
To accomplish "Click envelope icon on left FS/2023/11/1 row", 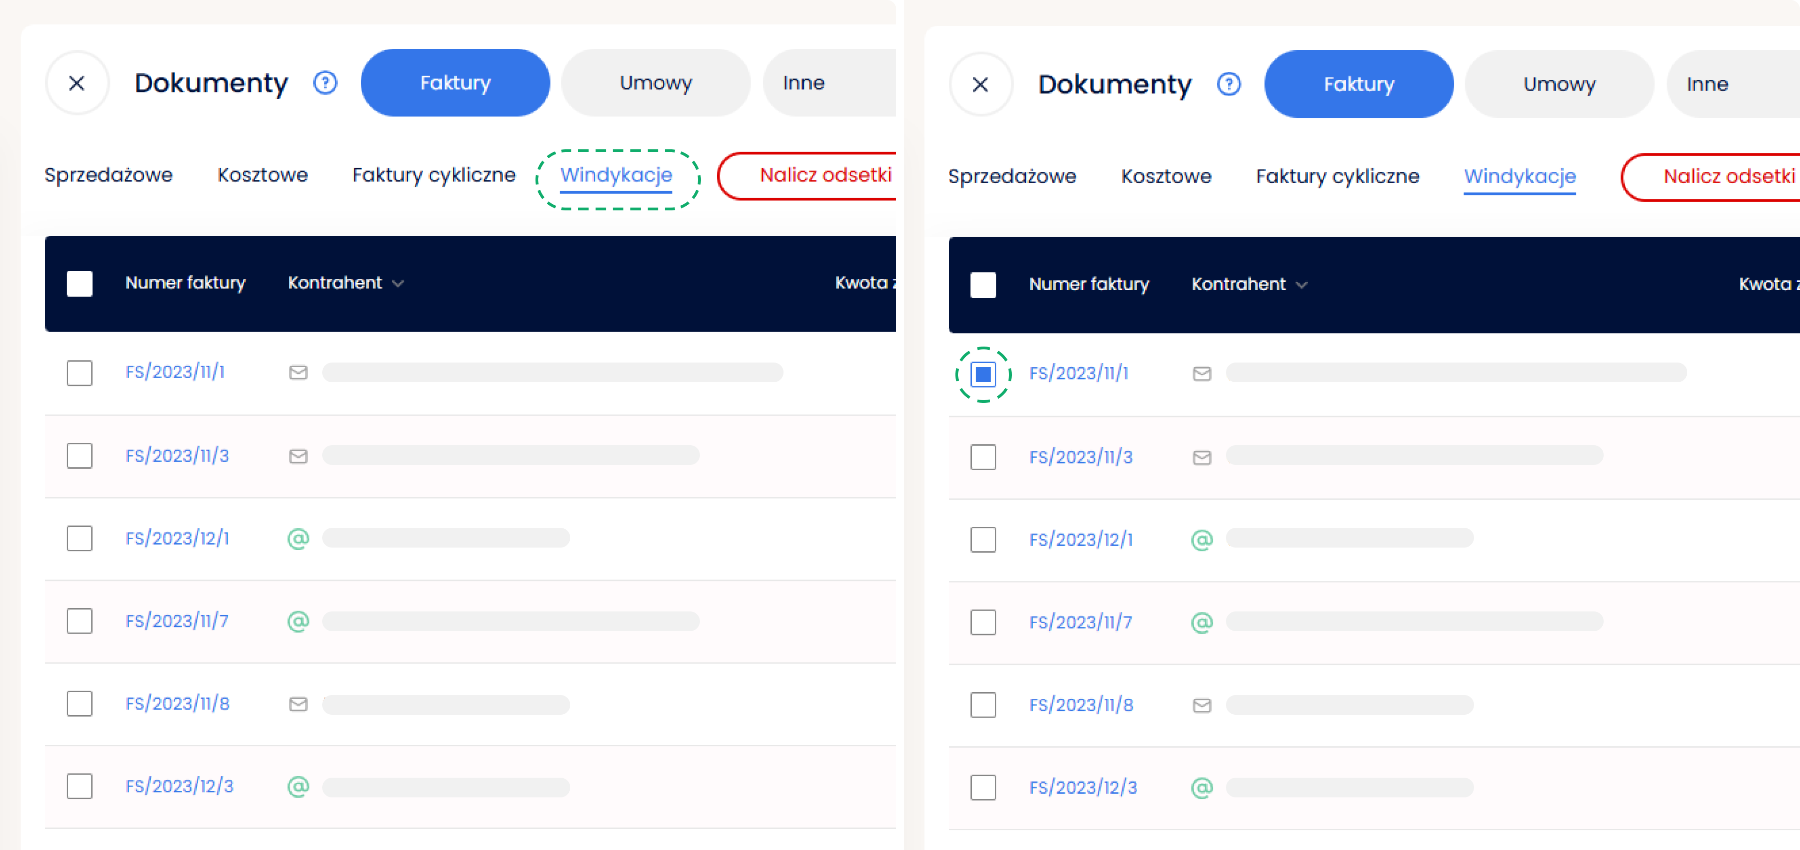I will tap(298, 372).
